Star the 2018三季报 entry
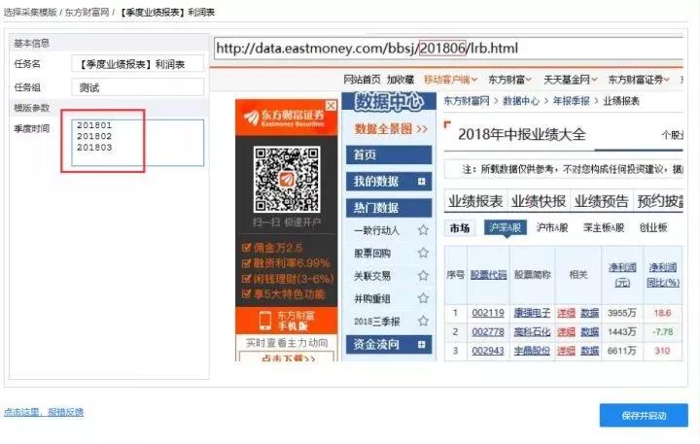 click(423, 321)
